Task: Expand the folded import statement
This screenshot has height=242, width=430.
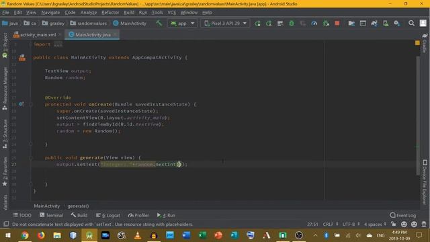Action: [58, 44]
